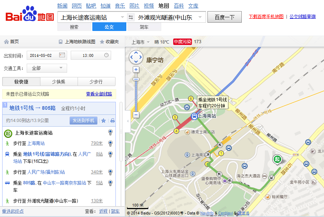
Task: Click the green 起 start marker on the map
Action: pyautogui.click(x=277, y=159)
